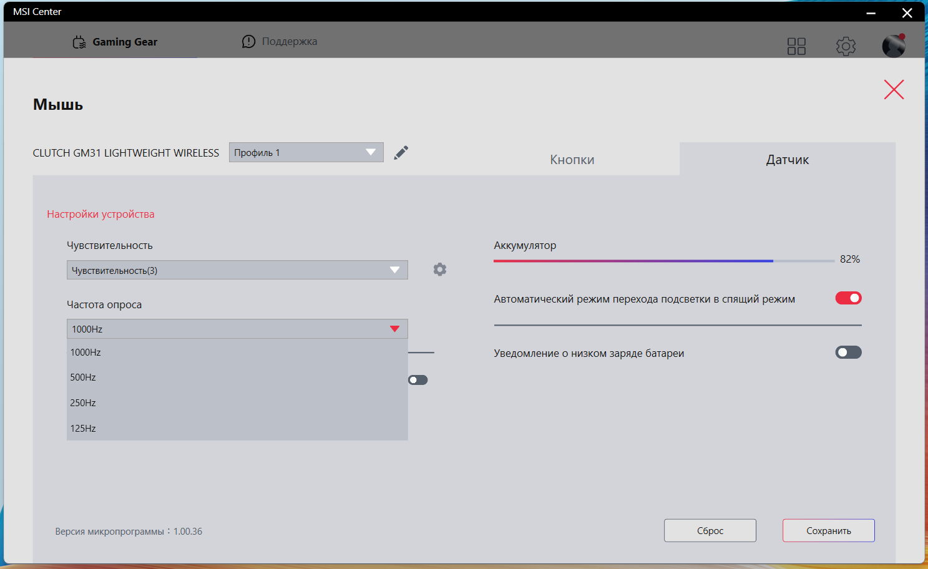Expand the Профиль 1 dropdown
The image size is (928, 569).
point(306,152)
